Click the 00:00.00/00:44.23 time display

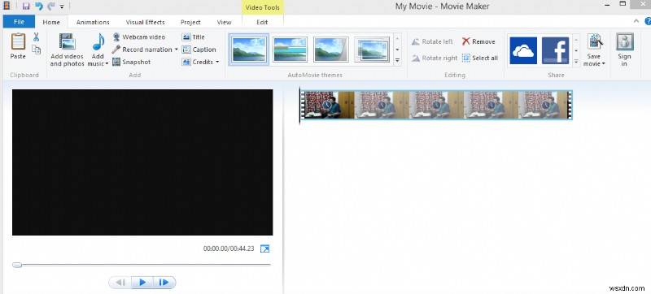coord(229,249)
